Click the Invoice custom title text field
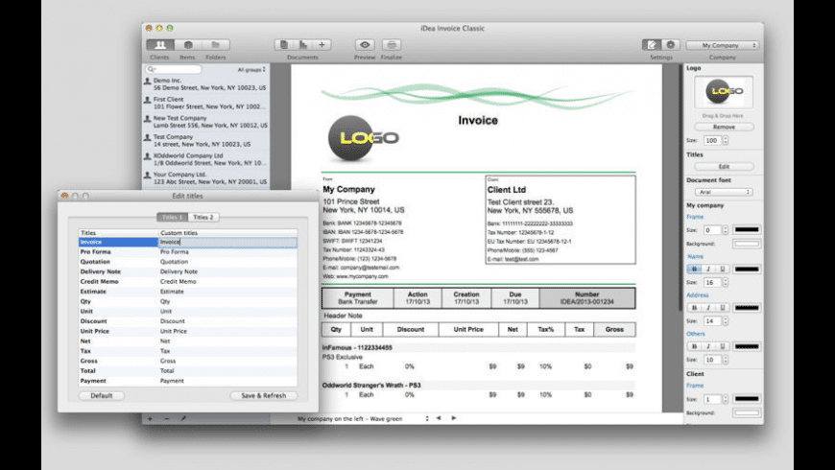This screenshot has width=835, height=470. click(227, 242)
